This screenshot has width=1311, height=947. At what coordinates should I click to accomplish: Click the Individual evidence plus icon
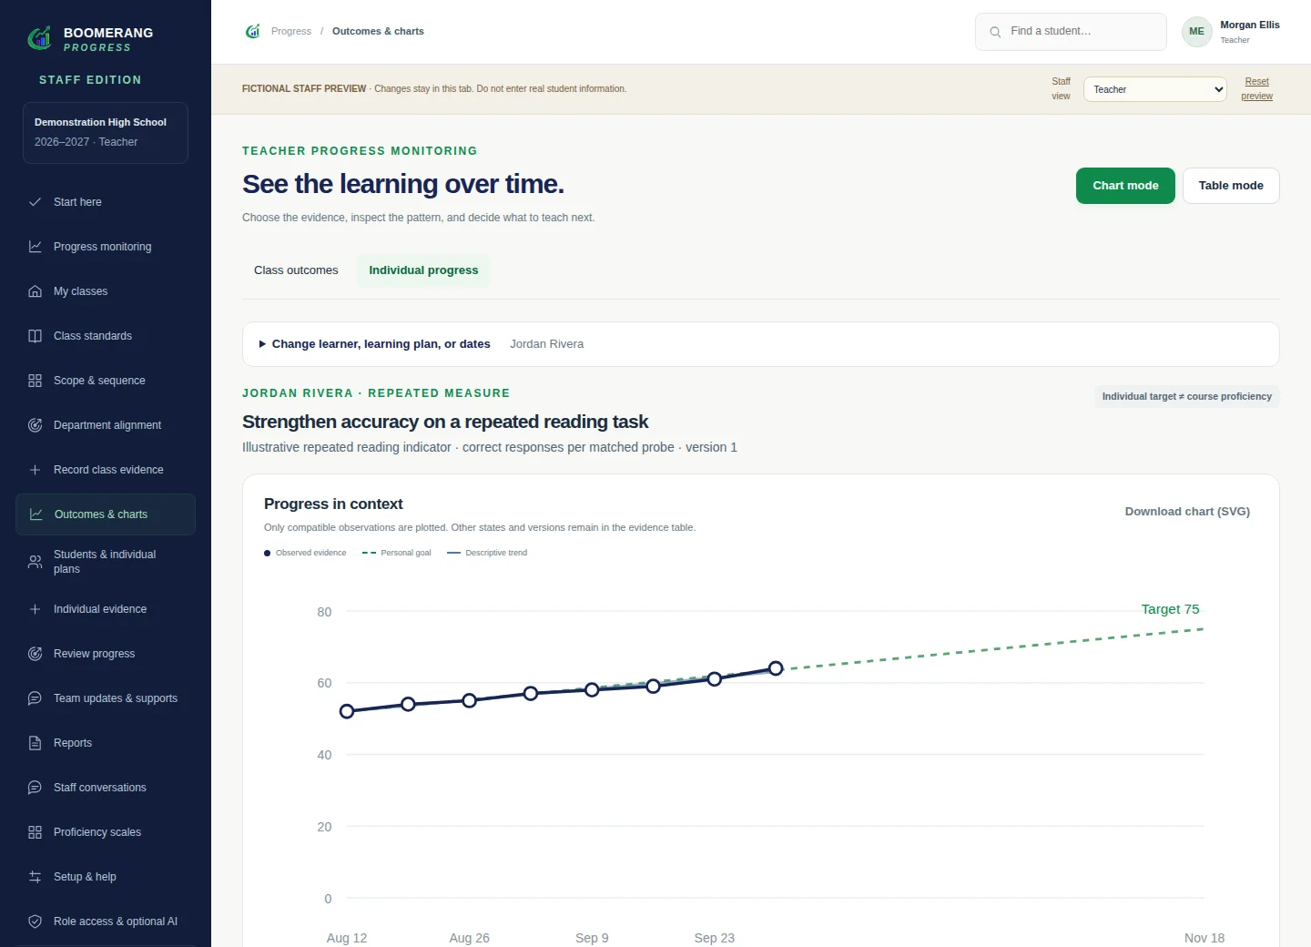point(35,609)
